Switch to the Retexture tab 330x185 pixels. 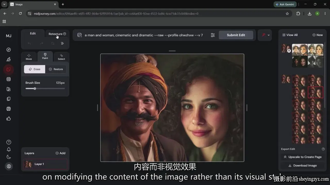pyautogui.click(x=57, y=34)
